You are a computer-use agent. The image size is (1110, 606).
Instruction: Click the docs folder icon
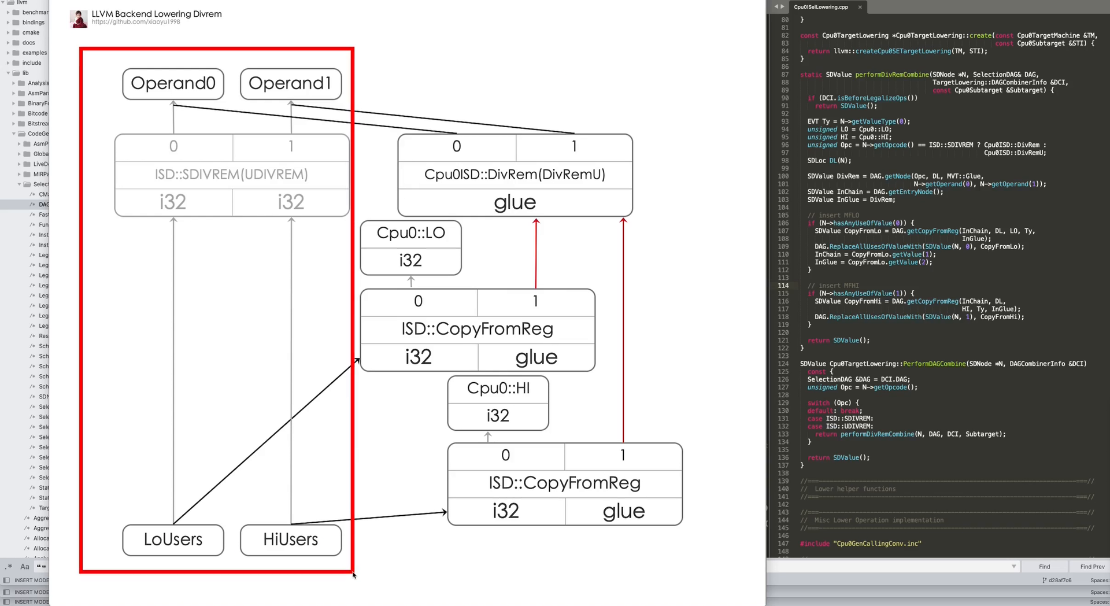click(x=16, y=43)
